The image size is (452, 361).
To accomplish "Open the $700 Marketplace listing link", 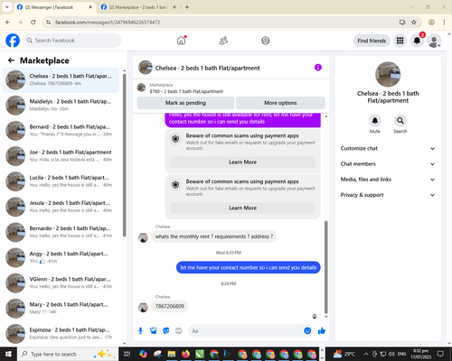I will point(186,91).
